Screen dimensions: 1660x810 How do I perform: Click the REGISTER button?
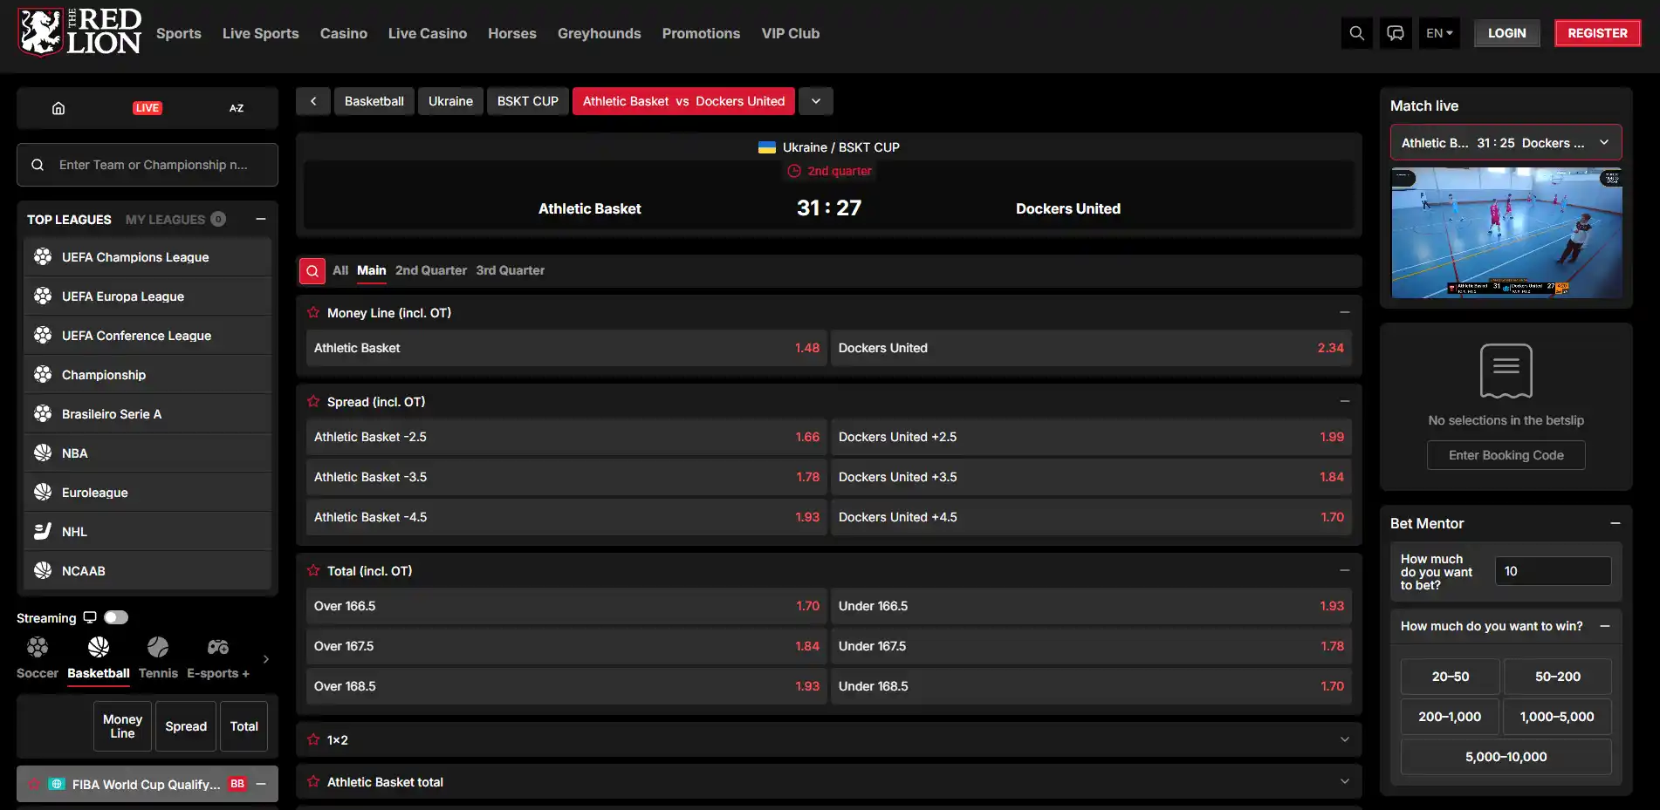(1598, 33)
